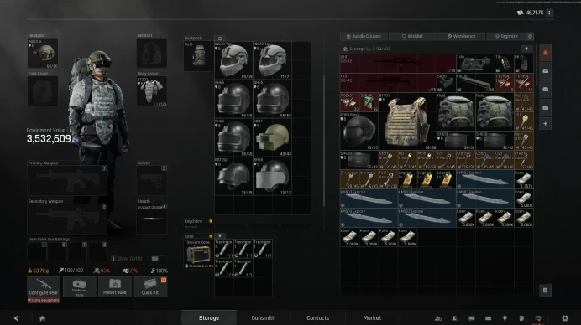Open the mail envelope icon
581x325 pixels.
click(488, 318)
